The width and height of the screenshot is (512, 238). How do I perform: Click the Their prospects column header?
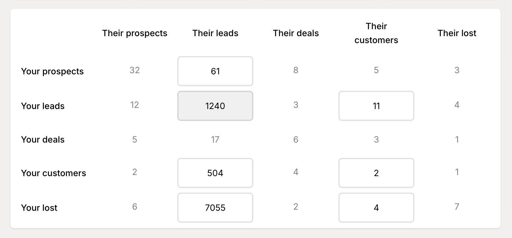pyautogui.click(x=134, y=33)
